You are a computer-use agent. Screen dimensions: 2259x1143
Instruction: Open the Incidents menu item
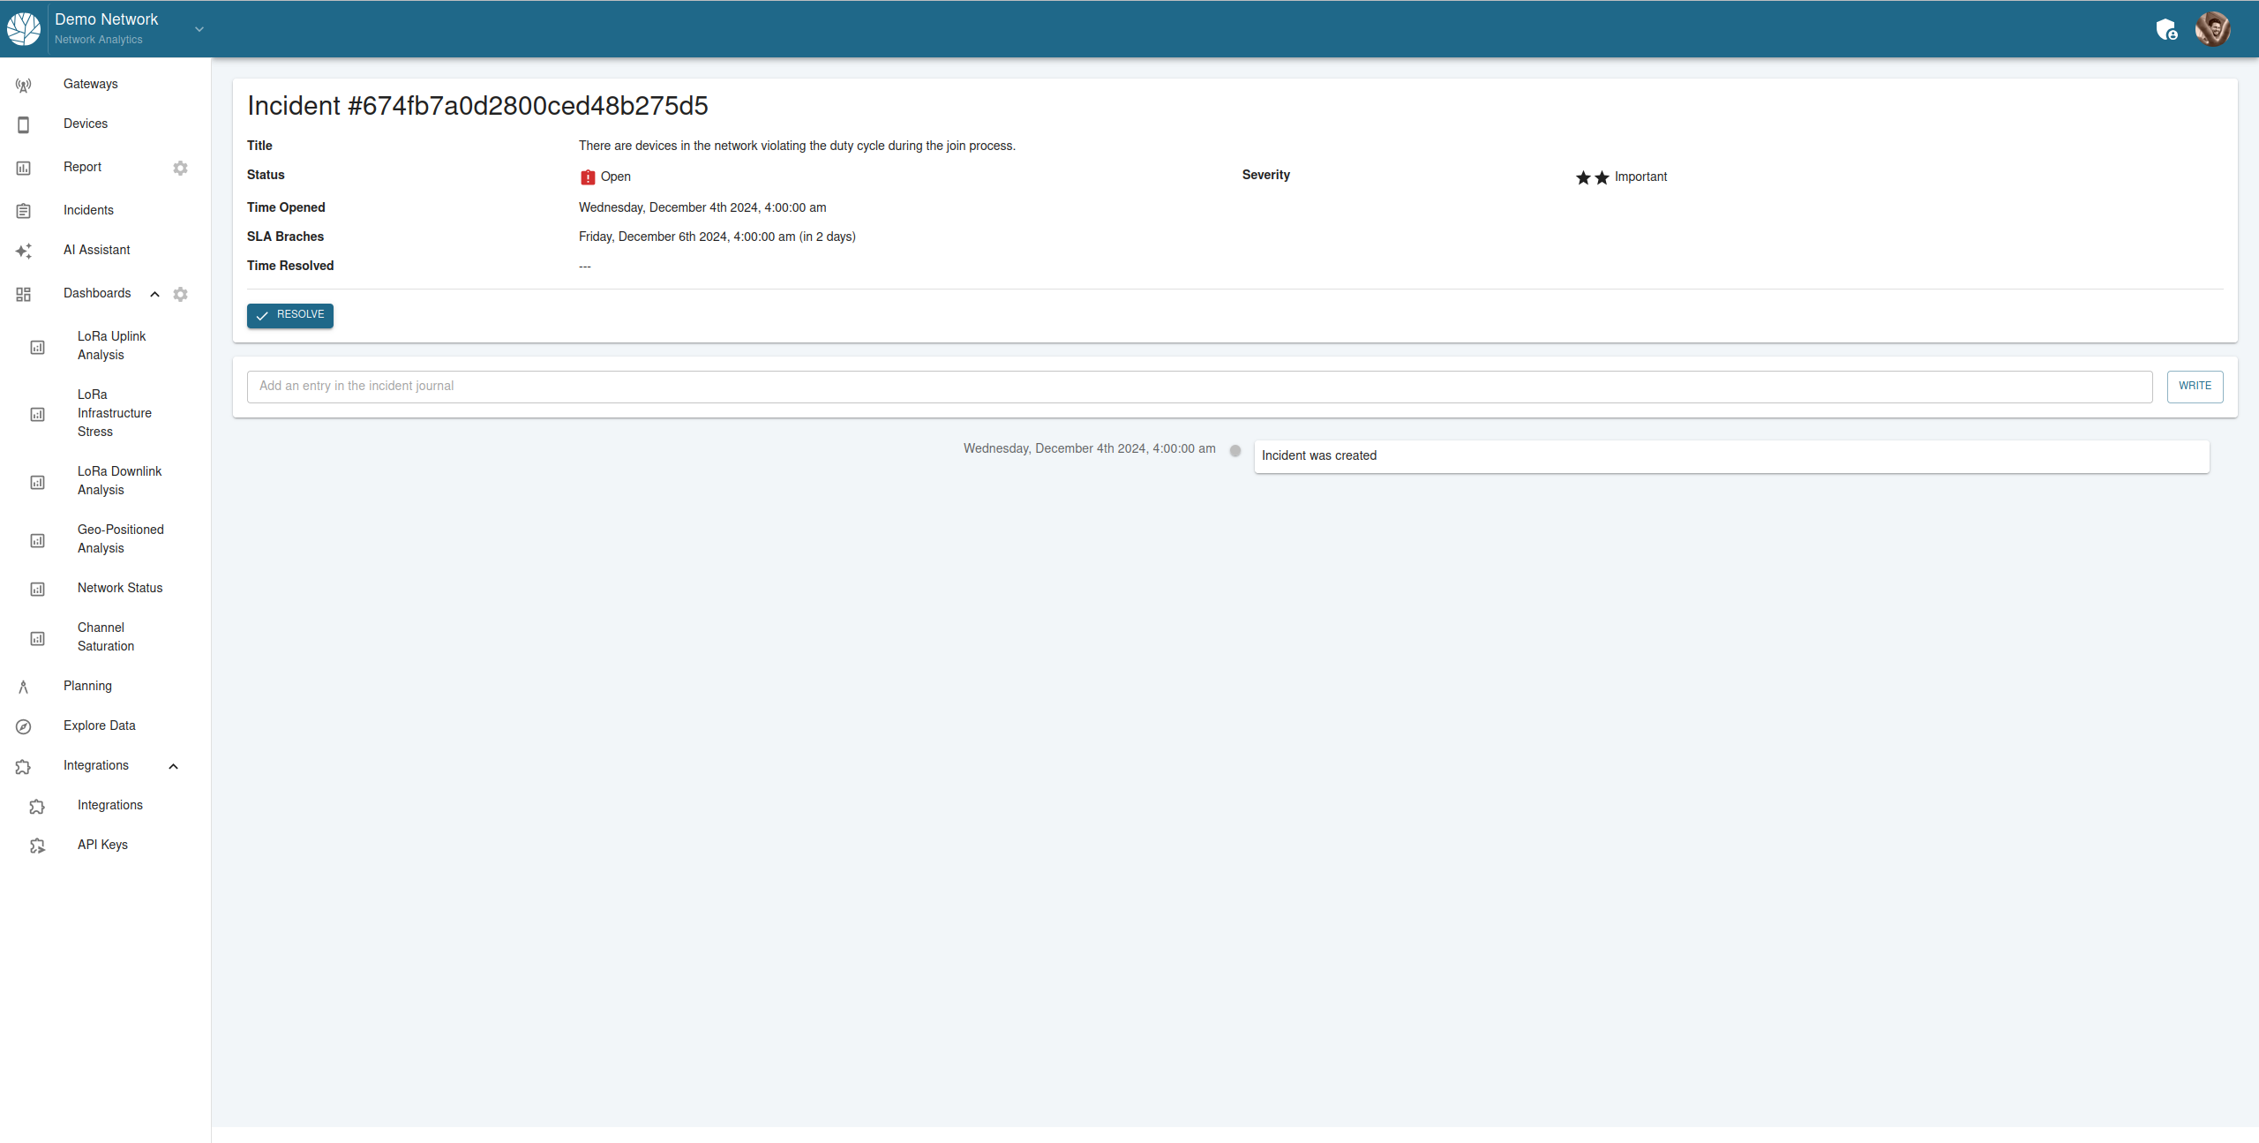coord(88,210)
